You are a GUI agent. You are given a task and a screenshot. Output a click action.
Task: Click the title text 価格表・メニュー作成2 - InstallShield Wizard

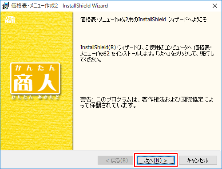point(59,6)
